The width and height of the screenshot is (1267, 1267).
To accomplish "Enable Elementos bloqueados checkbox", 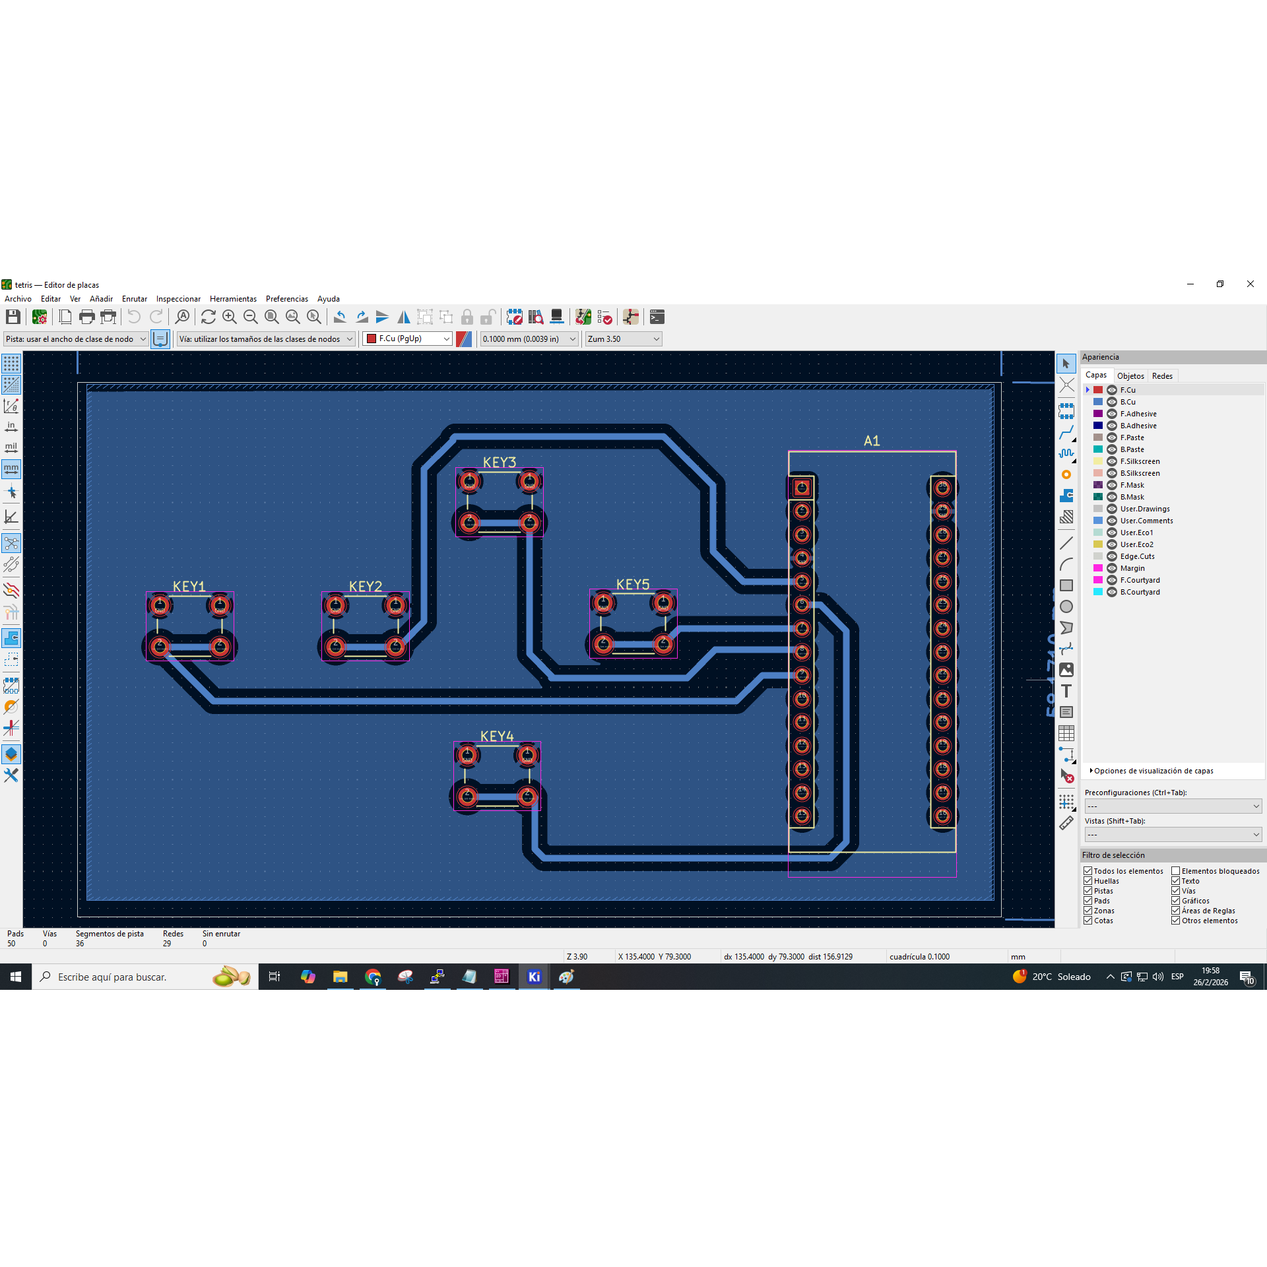I will (x=1175, y=871).
